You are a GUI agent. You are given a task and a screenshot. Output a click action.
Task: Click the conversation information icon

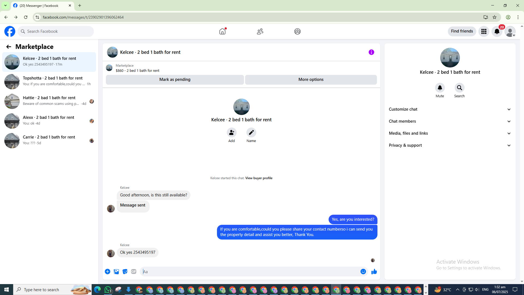pos(371,52)
